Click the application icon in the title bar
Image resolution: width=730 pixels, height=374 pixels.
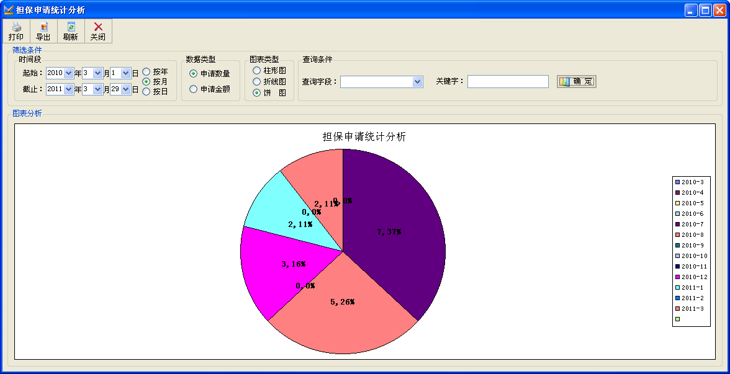pos(9,10)
